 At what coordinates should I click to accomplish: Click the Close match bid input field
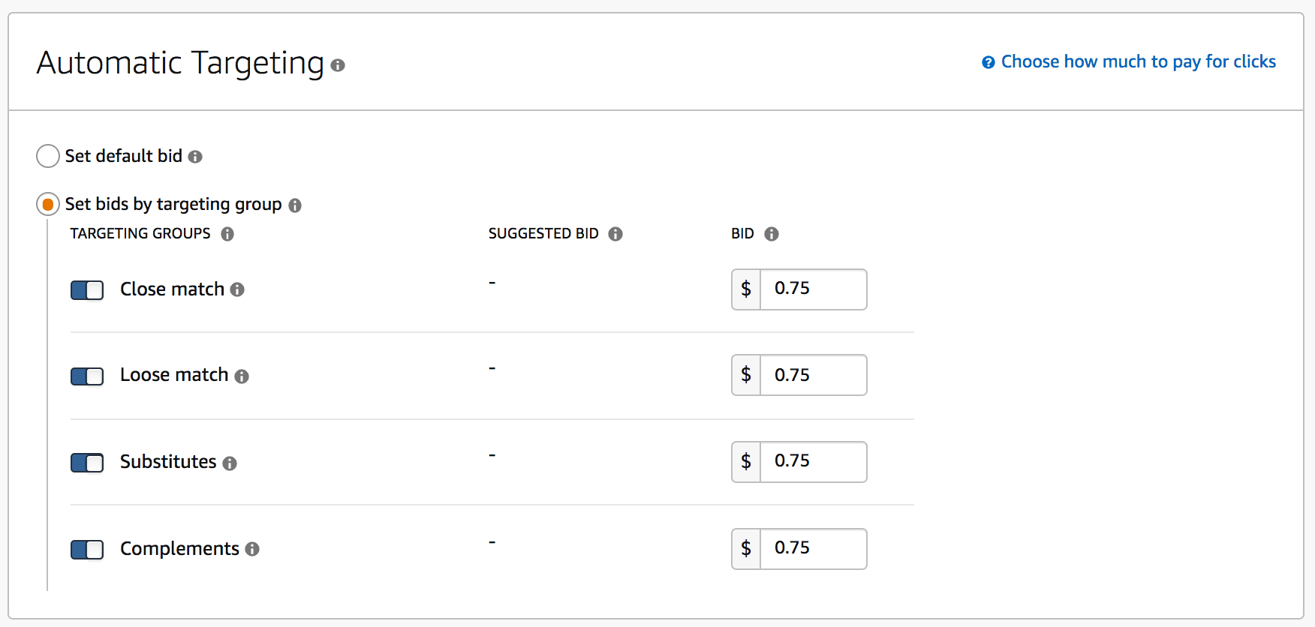coord(814,289)
